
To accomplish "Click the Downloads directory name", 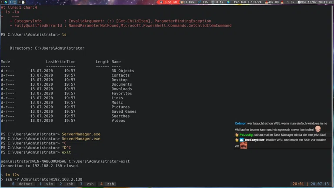I will [x=122, y=89].
